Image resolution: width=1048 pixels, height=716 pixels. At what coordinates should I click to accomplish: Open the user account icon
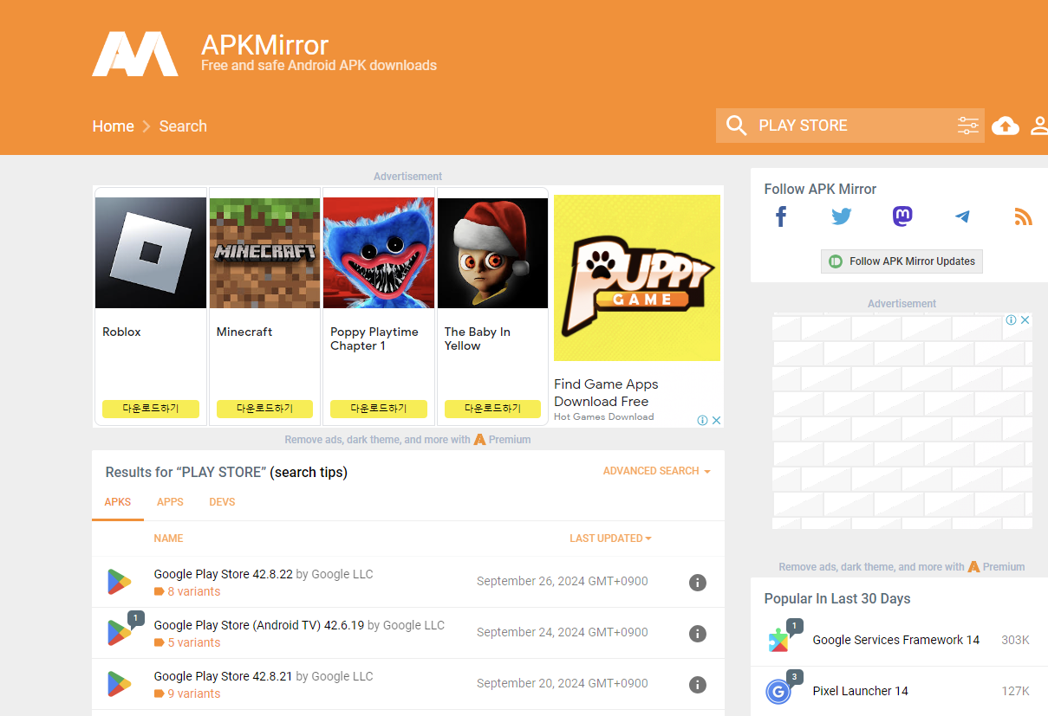tap(1039, 126)
